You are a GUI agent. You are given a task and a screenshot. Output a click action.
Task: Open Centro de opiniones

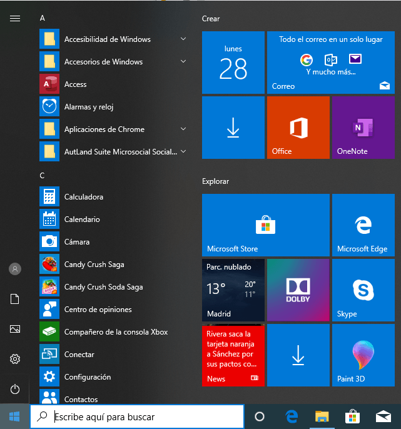114,309
